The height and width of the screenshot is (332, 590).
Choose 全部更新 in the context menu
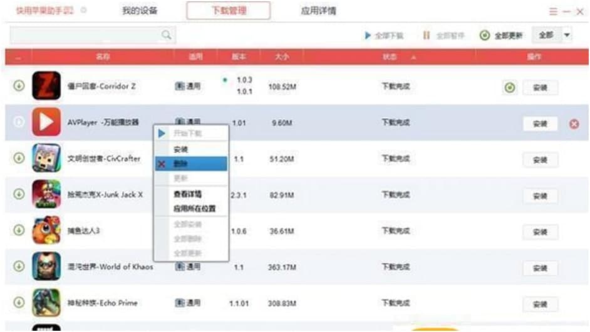point(192,253)
